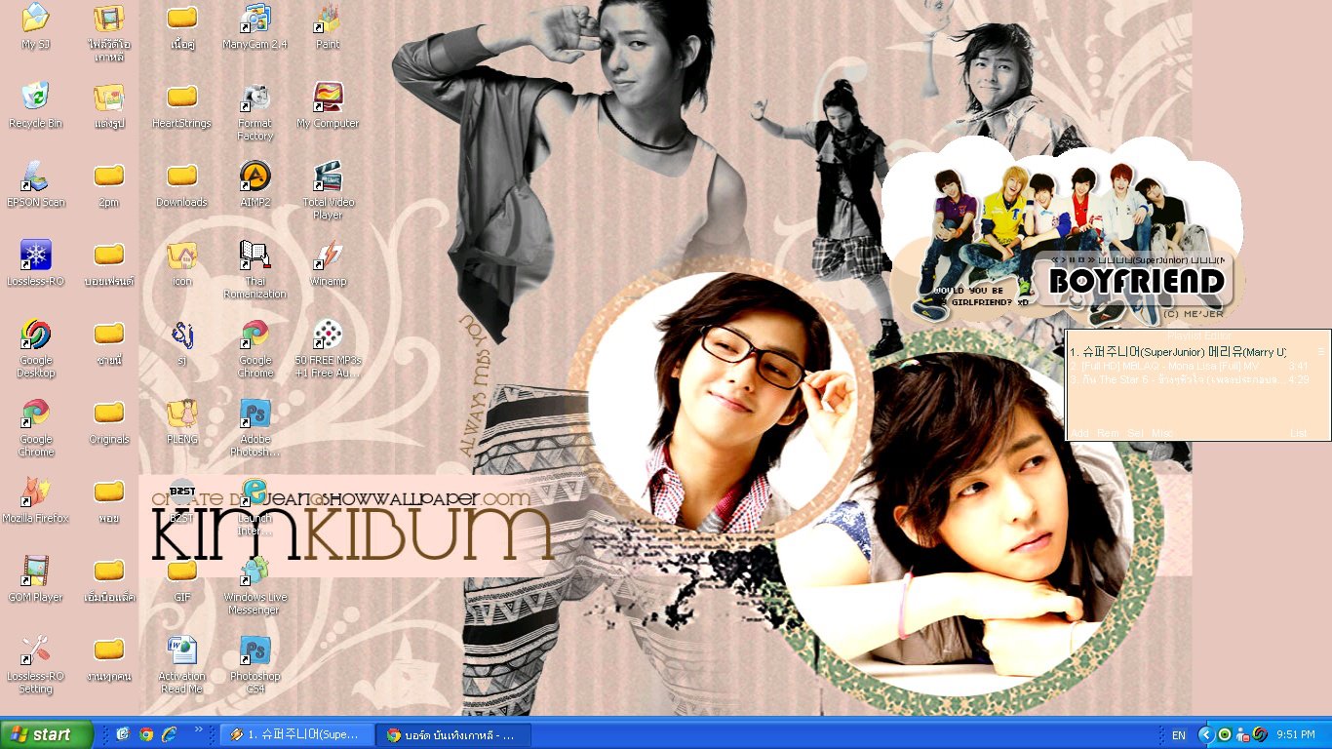This screenshot has height=749, width=1332.
Task: Pause playback in the Winamp player
Action: pyautogui.click(x=1073, y=260)
